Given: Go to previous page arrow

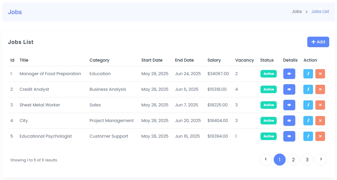Looking at the screenshot, I should tap(266, 160).
